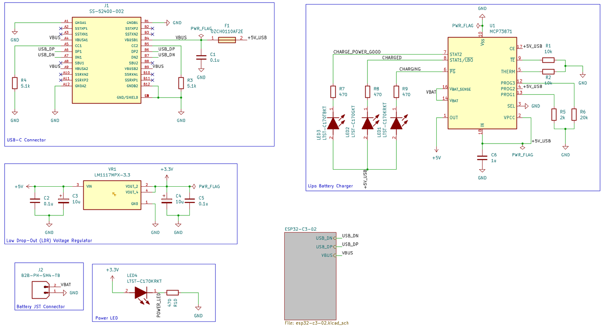605x329 pixels.
Task: Select resistor R5 2k symbol
Action: 554,115
